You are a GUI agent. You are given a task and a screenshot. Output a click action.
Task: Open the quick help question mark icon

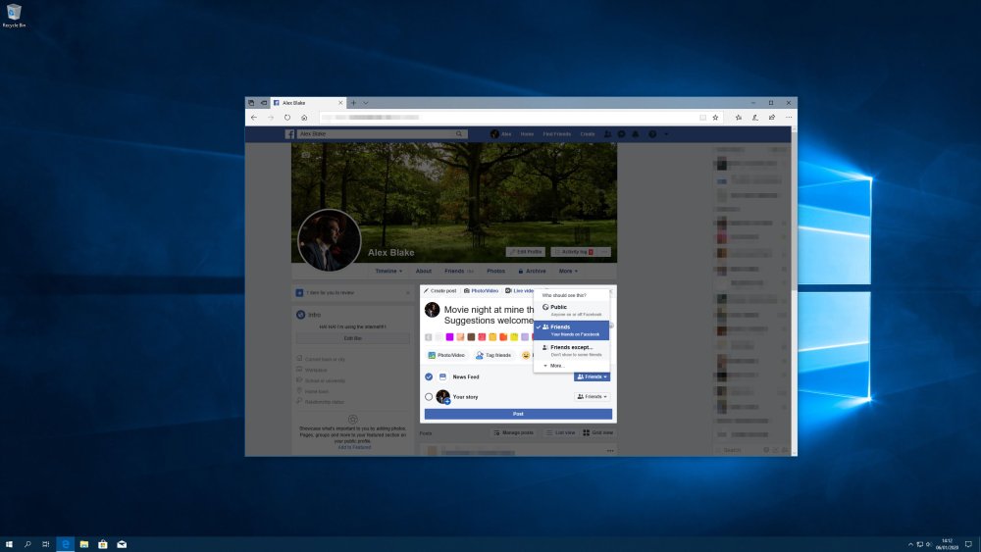click(x=652, y=133)
